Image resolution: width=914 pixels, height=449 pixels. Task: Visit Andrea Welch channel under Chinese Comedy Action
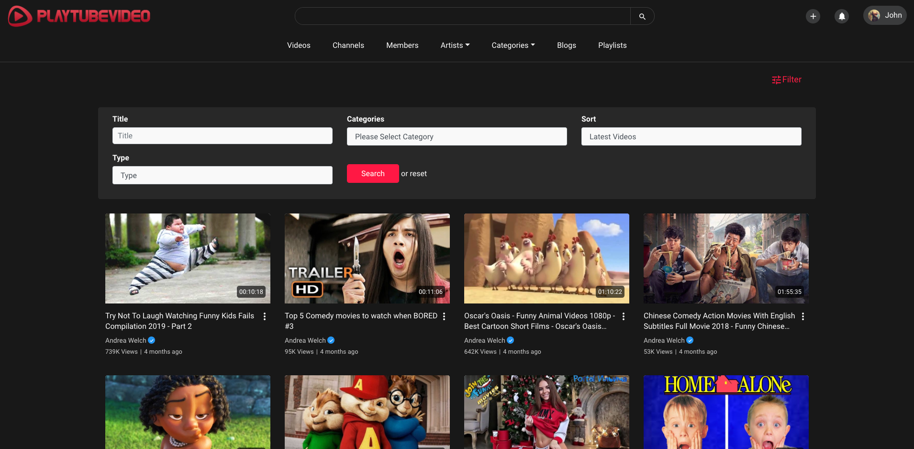click(664, 340)
